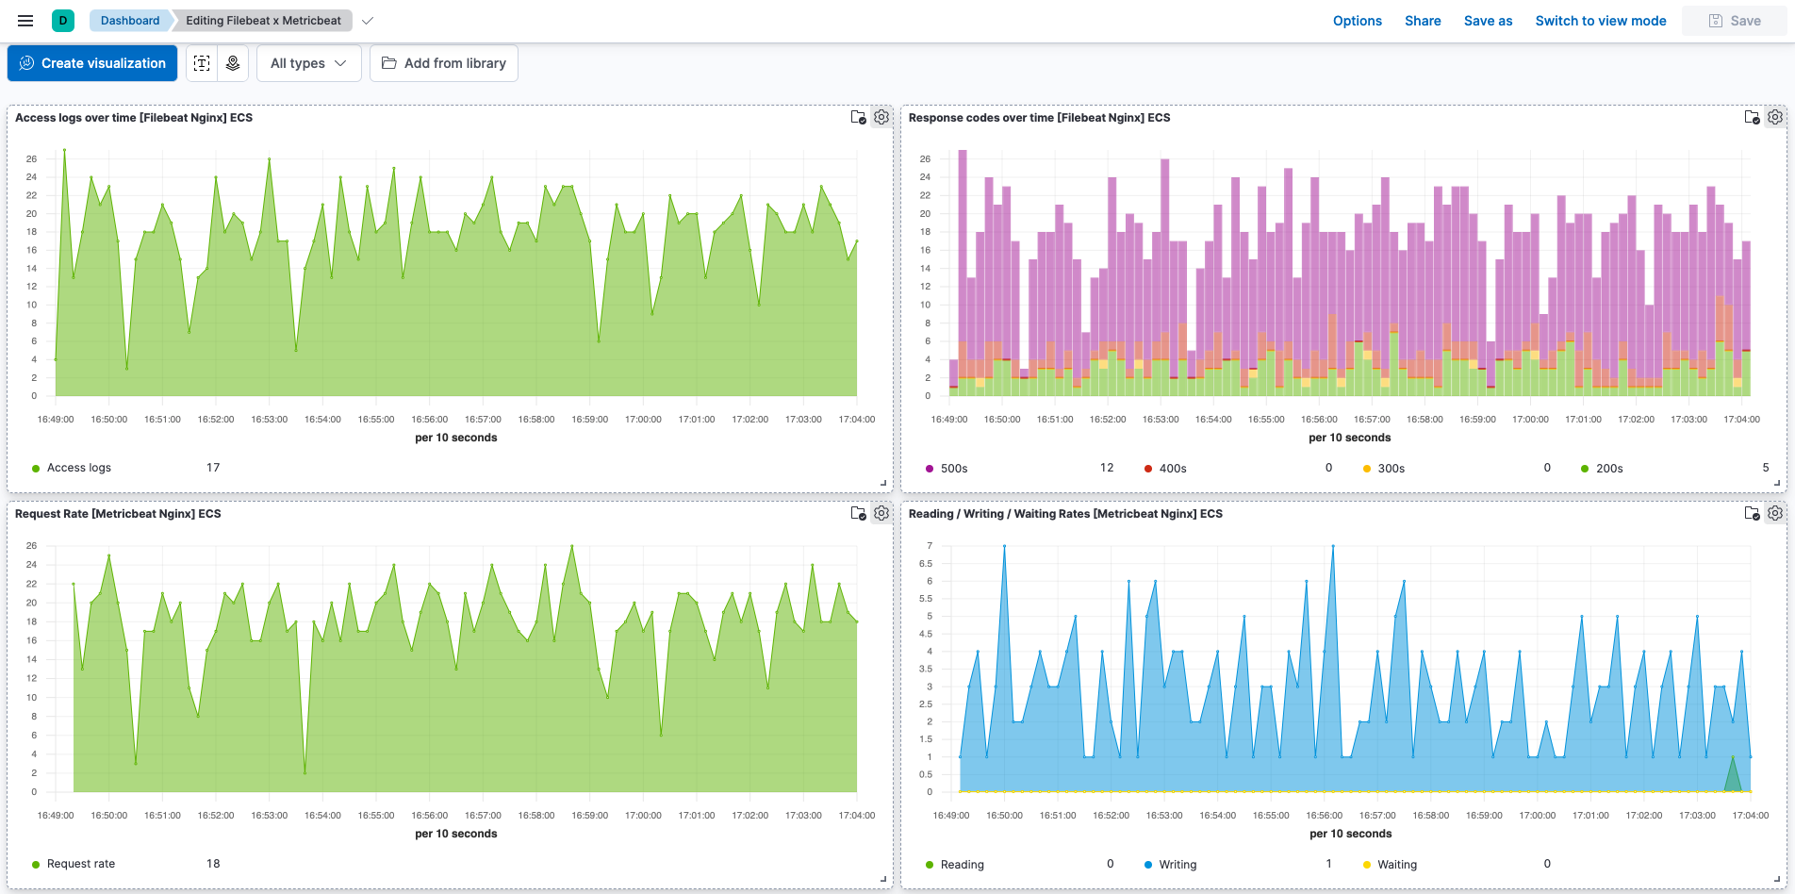
Task: Click the Waiting yellow legend color dot
Action: pos(1367,865)
